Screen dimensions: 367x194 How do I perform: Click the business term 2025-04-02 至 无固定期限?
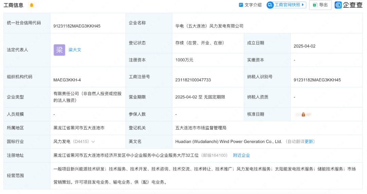(200, 97)
